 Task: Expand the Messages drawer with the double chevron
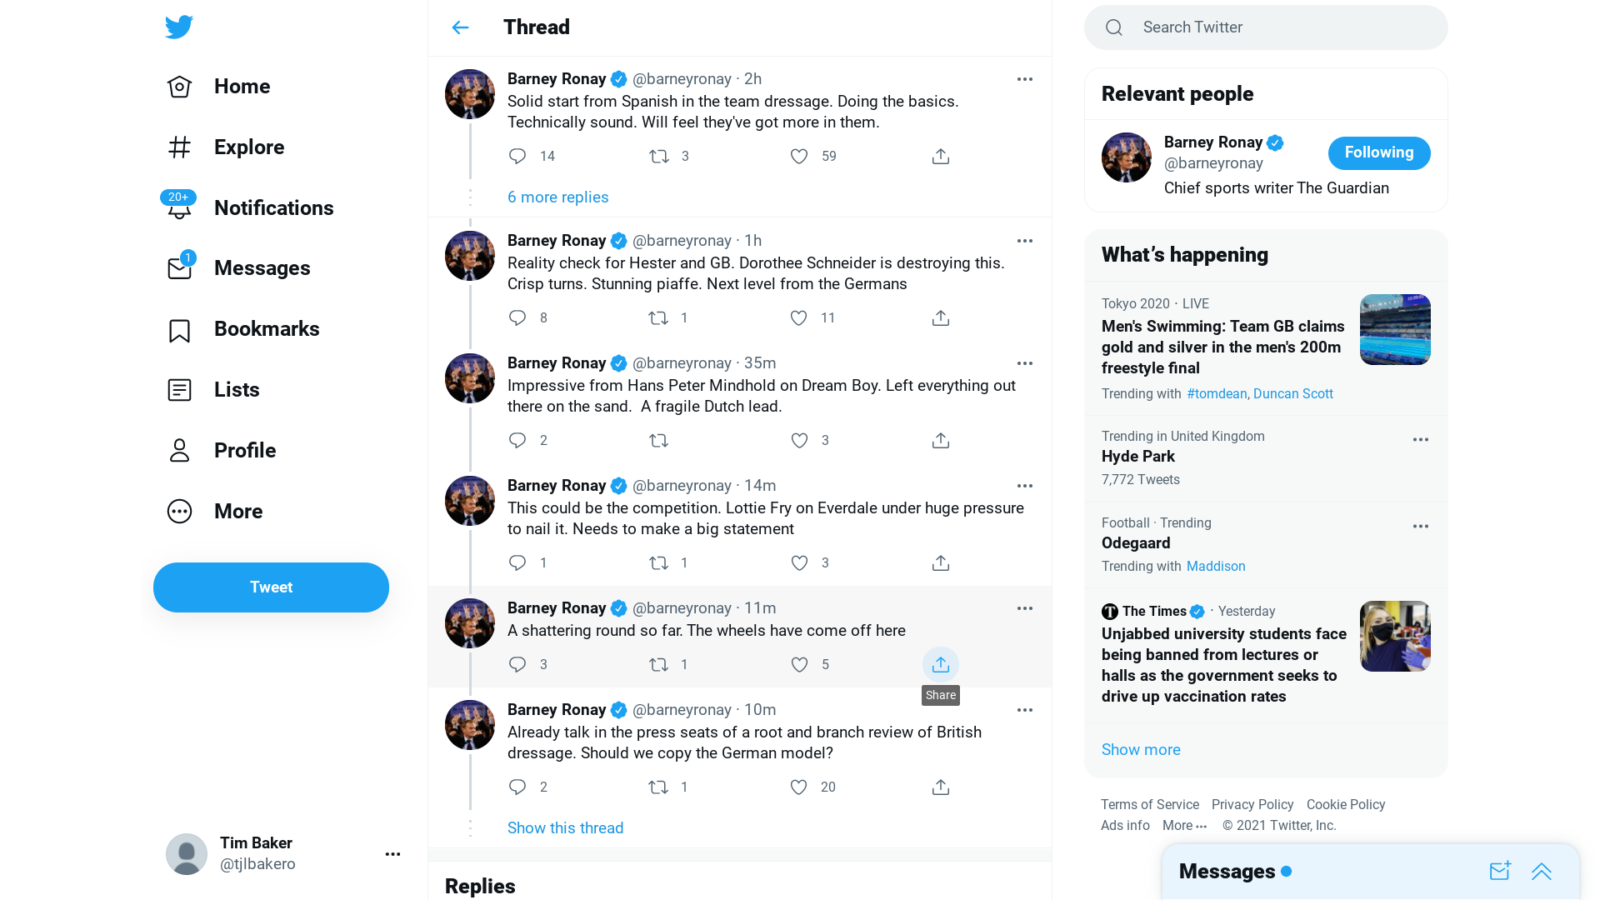tap(1541, 871)
